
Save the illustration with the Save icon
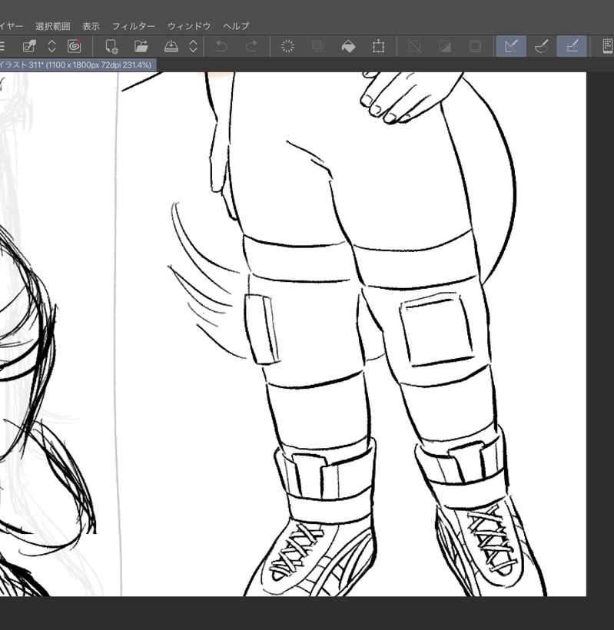coord(171,46)
